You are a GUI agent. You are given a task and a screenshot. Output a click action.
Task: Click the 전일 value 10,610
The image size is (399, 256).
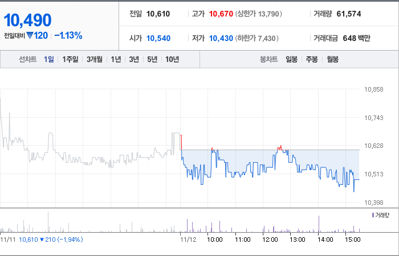(158, 14)
